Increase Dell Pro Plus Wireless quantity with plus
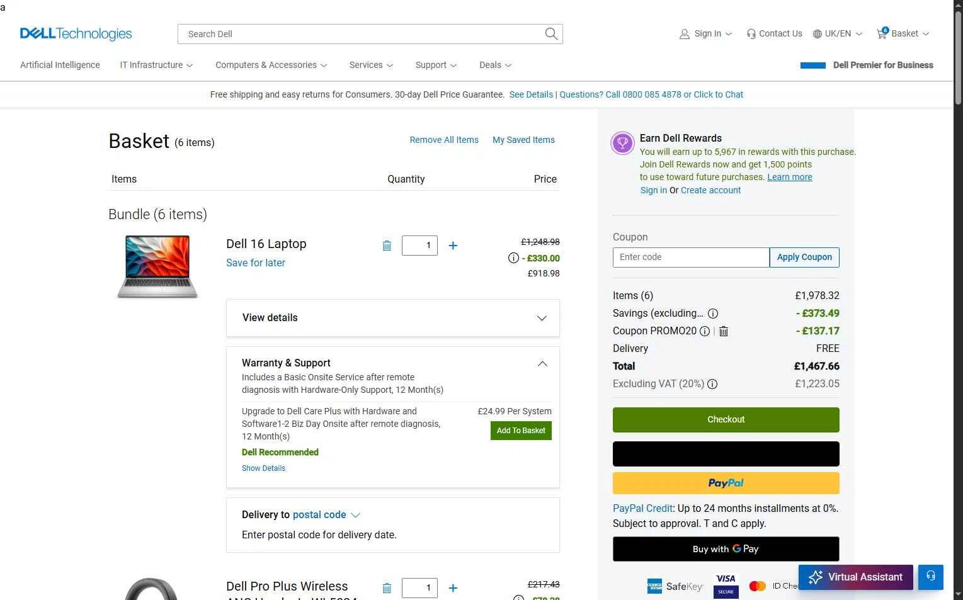 (453, 588)
